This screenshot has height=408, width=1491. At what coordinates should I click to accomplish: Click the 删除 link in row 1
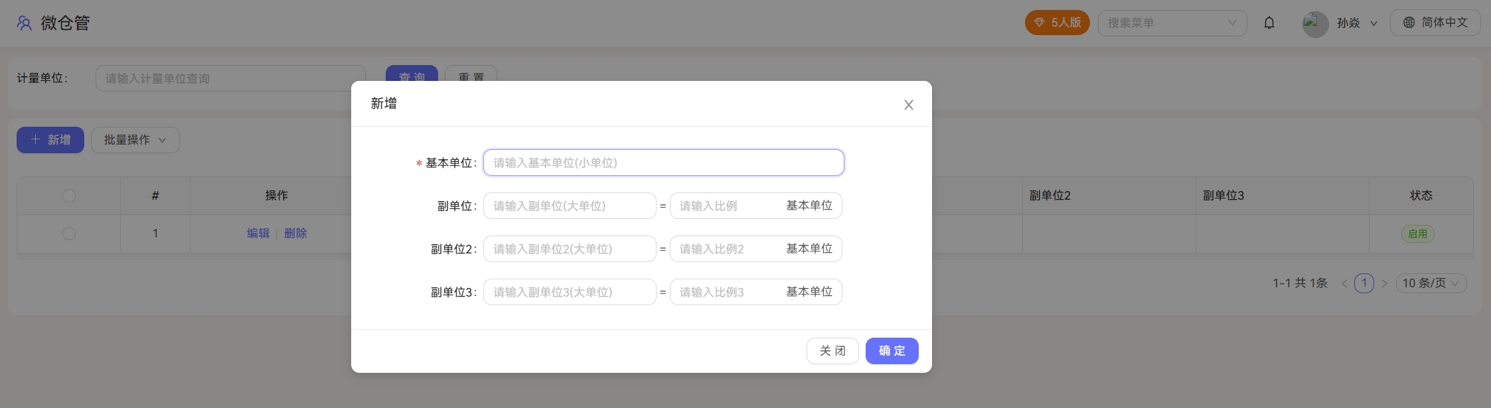pos(295,234)
